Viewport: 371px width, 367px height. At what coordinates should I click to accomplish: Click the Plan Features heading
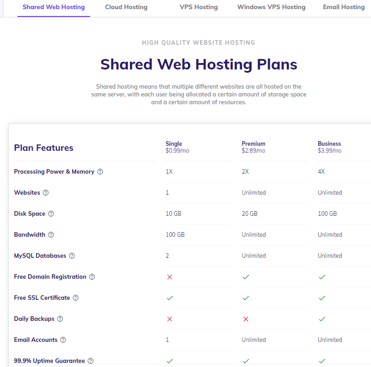tap(43, 148)
